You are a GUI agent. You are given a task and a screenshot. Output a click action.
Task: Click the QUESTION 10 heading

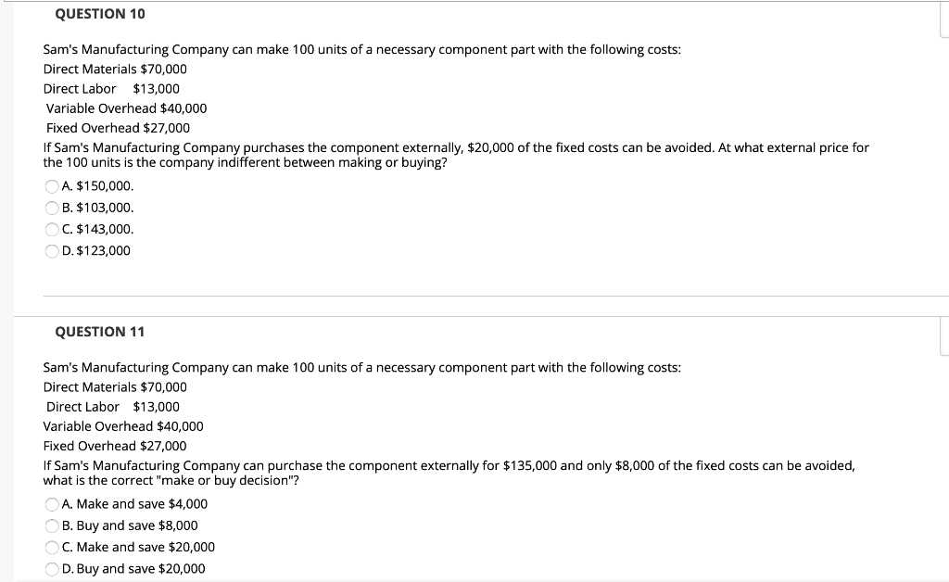(x=100, y=14)
